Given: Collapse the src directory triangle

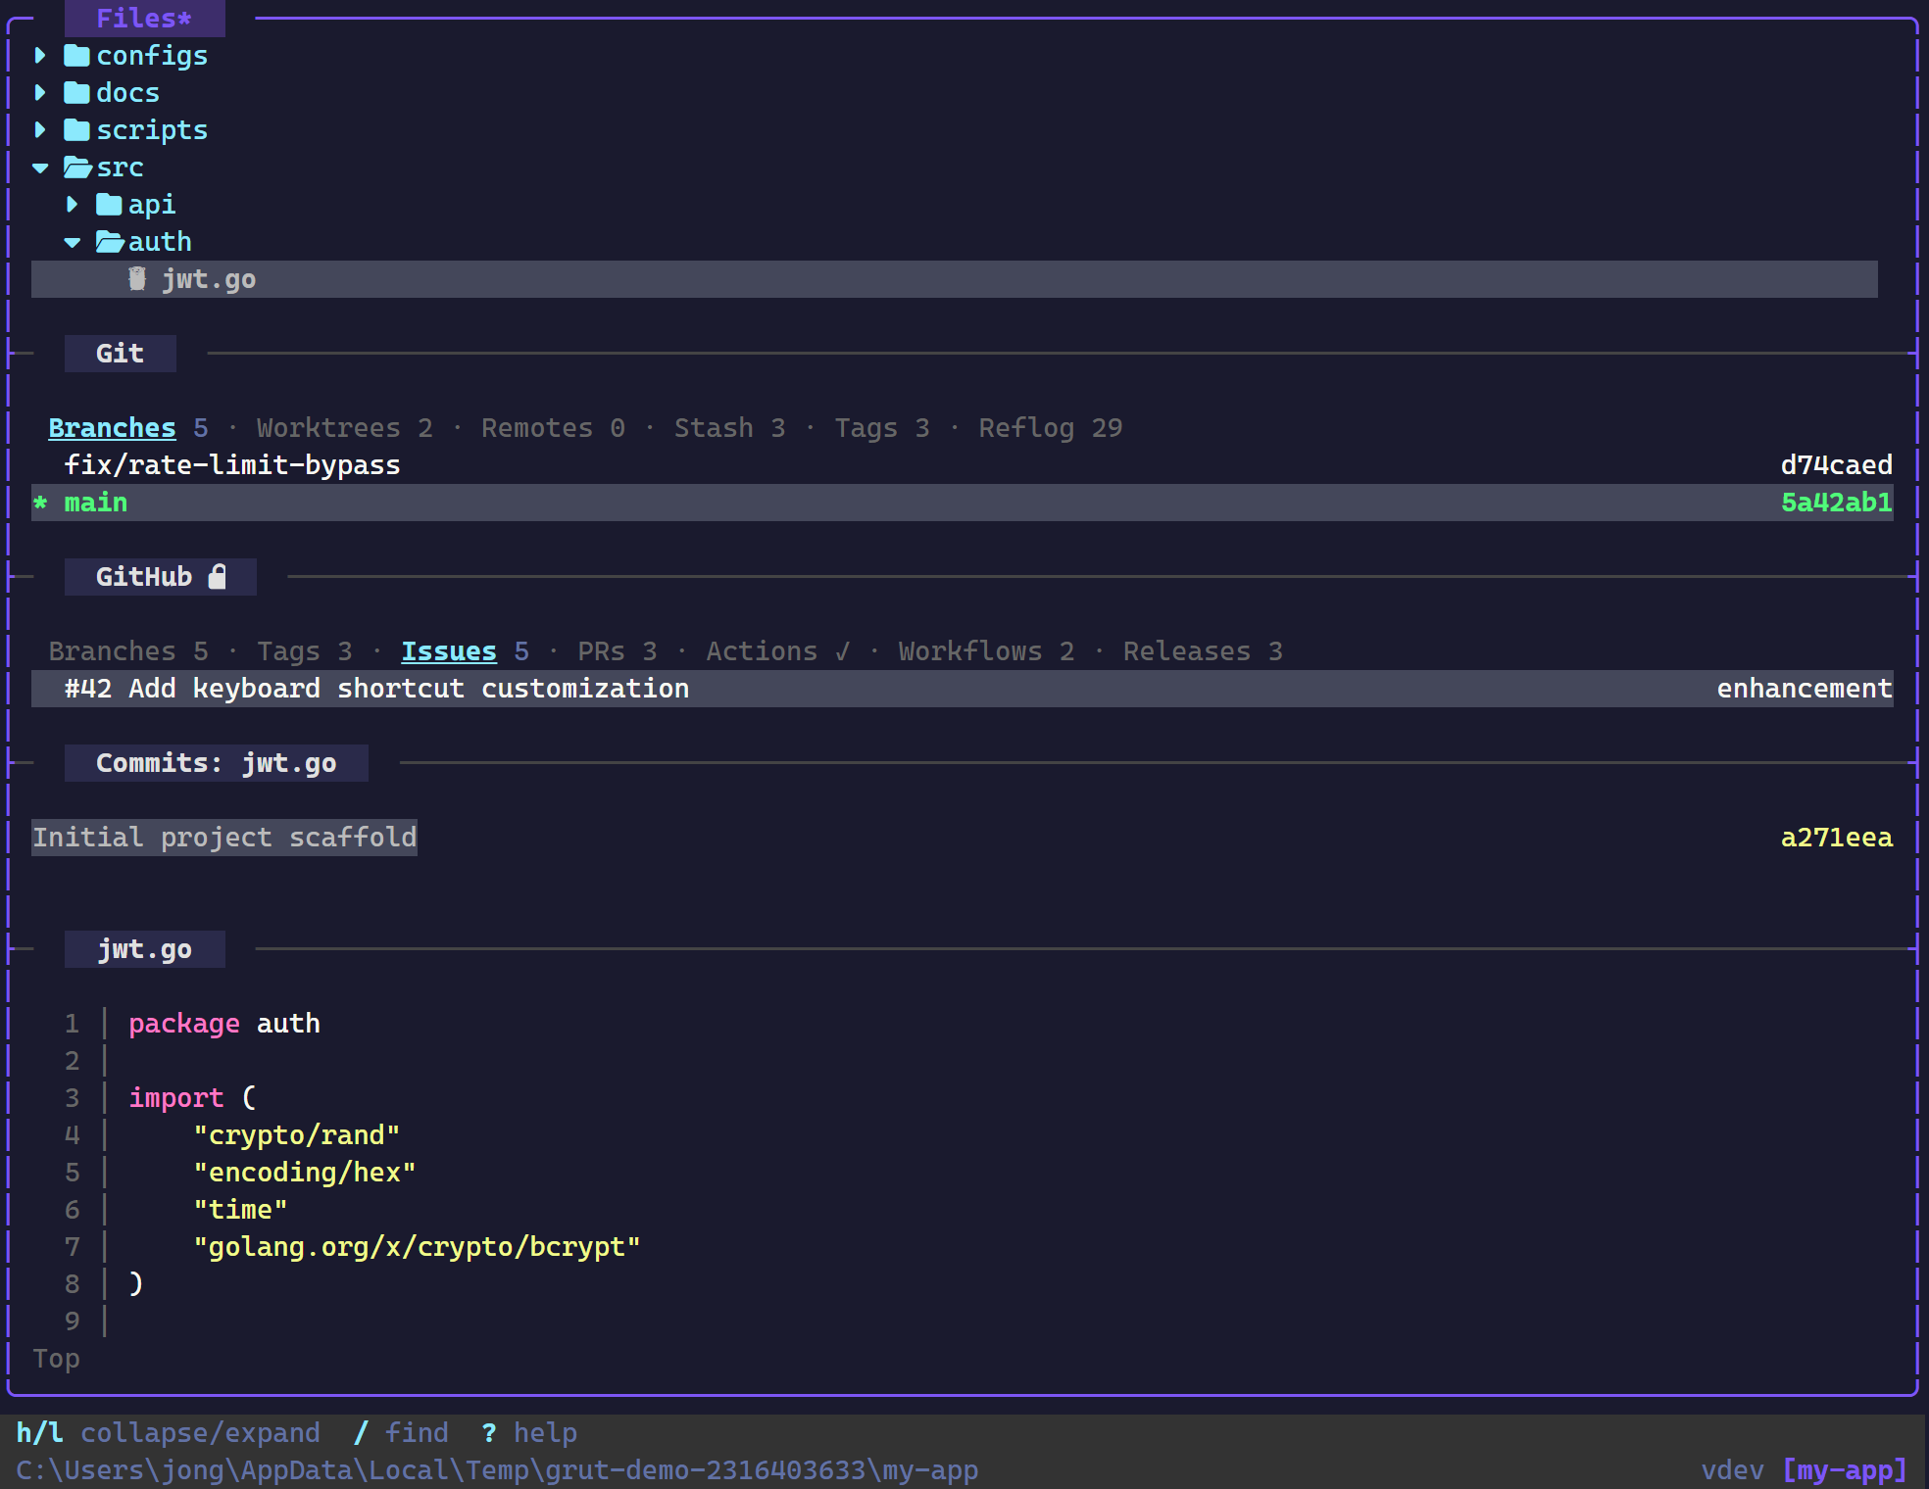Looking at the screenshot, I should click(x=41, y=168).
